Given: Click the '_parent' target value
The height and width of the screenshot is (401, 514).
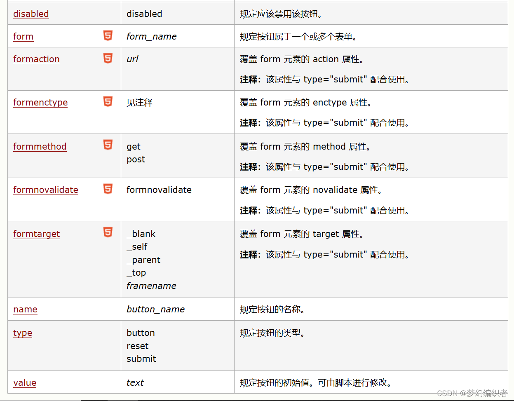Looking at the screenshot, I should 143,260.
